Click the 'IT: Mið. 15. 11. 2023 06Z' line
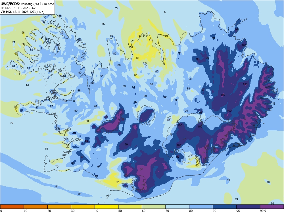The height and width of the screenshot is (213, 284). (18, 8)
